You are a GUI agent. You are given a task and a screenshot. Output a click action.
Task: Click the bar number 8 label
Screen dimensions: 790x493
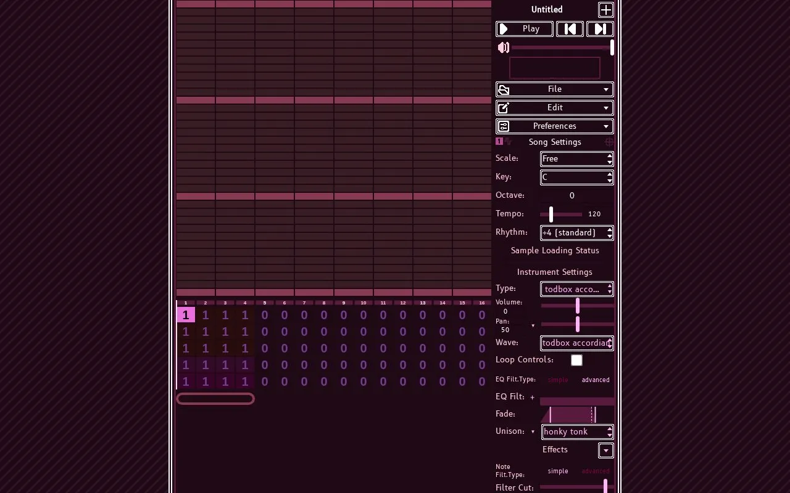click(324, 303)
